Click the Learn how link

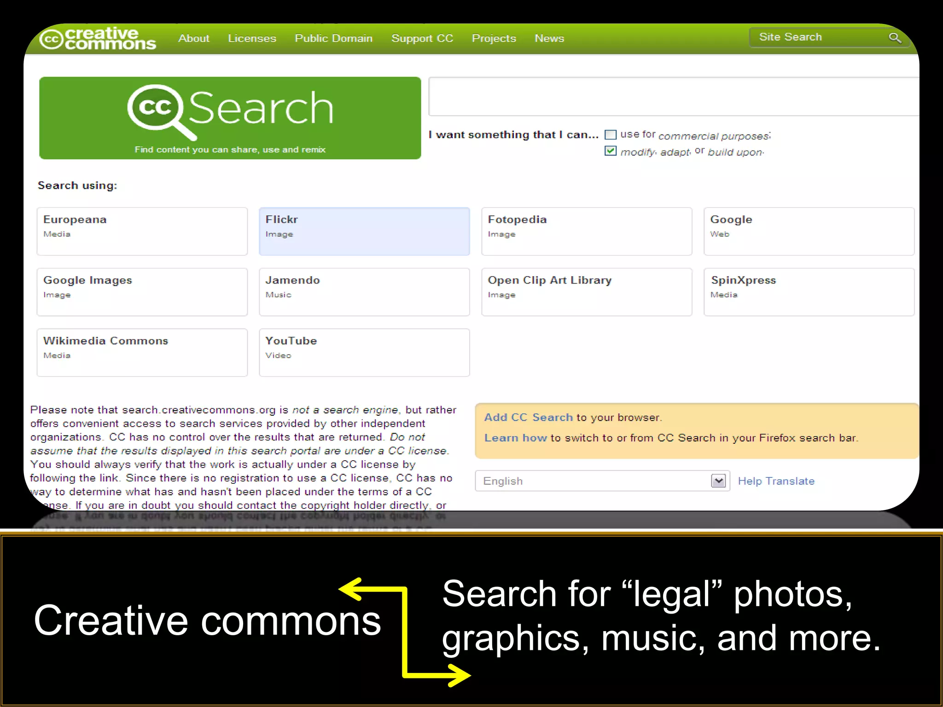coord(515,438)
